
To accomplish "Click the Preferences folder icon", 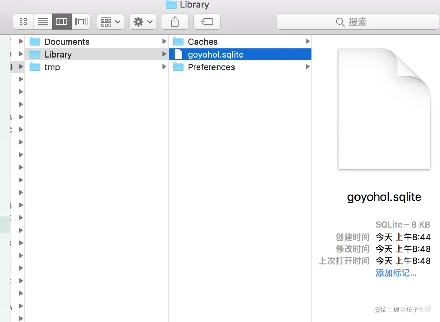I will tap(178, 67).
